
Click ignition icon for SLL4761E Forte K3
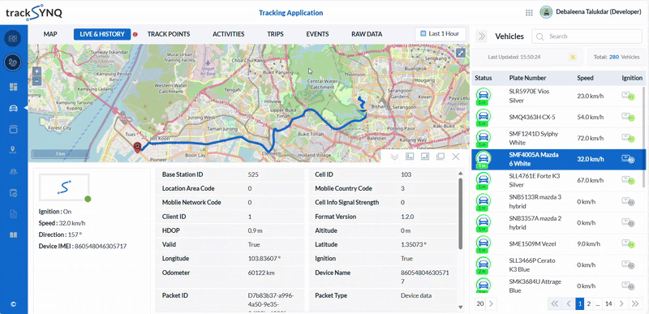click(628, 180)
